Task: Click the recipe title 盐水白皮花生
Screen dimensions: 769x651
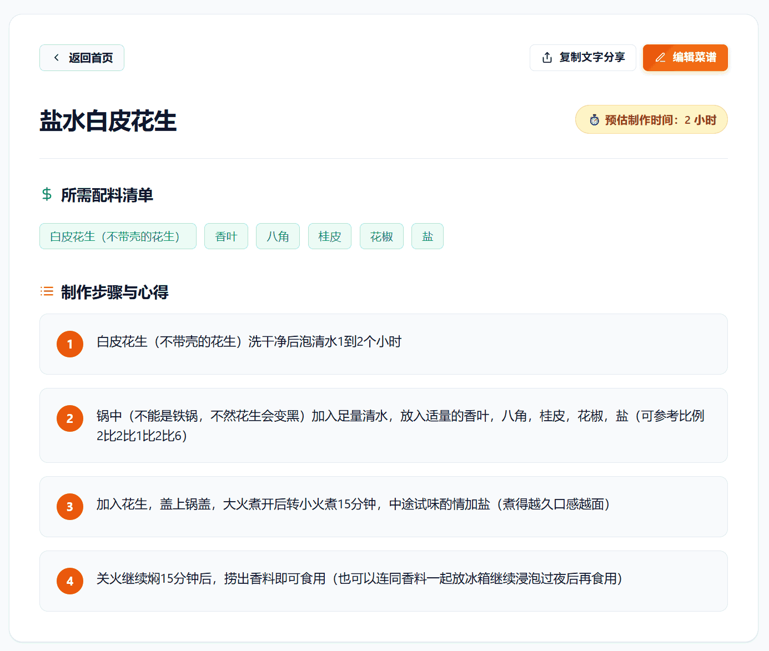Action: (x=108, y=121)
